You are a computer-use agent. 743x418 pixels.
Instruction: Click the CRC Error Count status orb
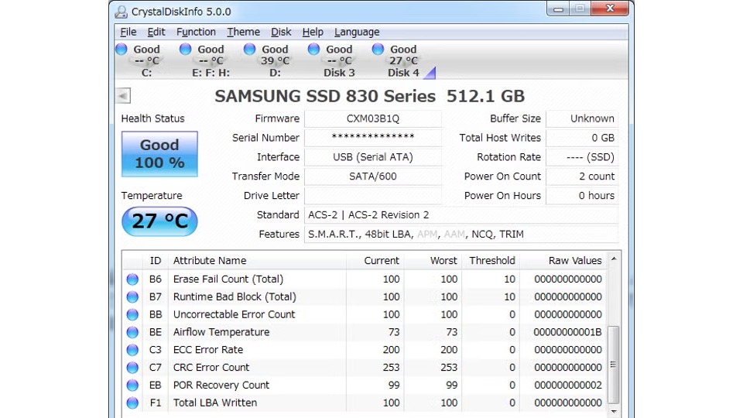click(132, 368)
